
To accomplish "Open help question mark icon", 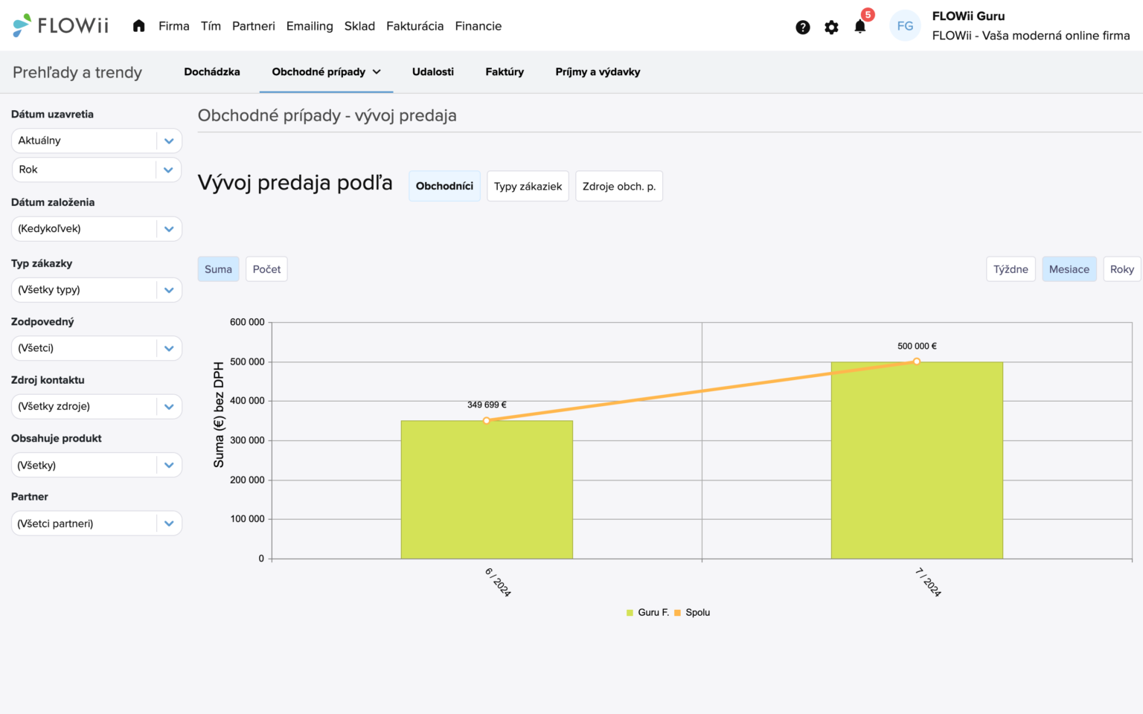I will pyautogui.click(x=802, y=28).
